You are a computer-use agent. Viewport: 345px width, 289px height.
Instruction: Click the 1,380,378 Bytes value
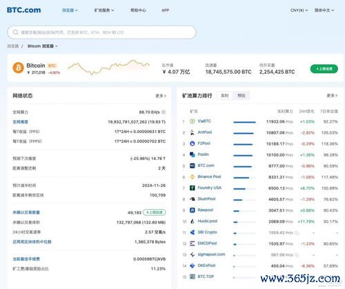tap(150, 242)
